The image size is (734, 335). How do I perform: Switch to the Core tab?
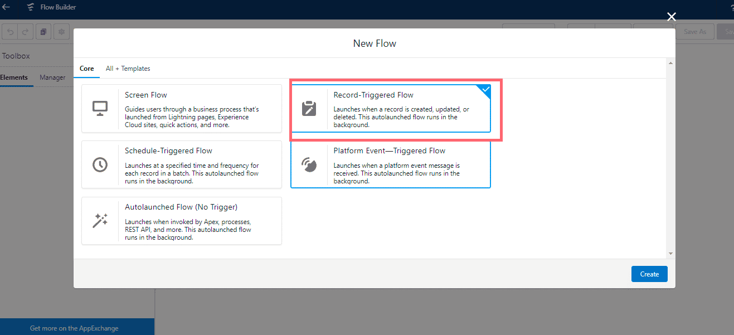pyautogui.click(x=87, y=69)
